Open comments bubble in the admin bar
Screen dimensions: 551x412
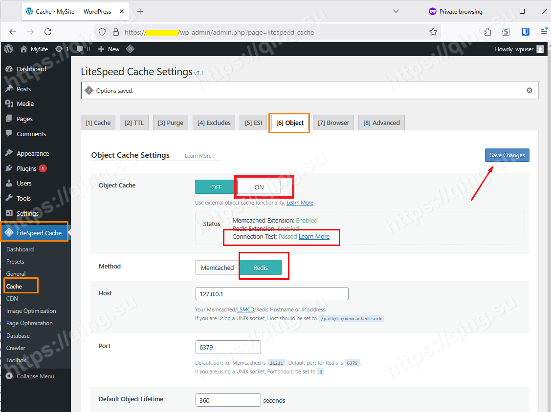[80, 49]
